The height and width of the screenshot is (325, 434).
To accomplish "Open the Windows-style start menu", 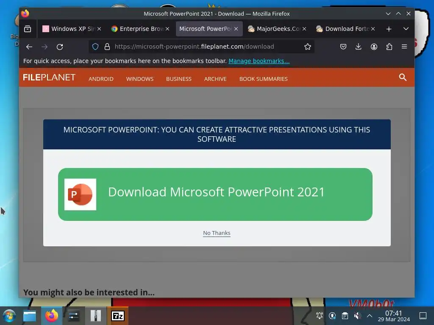I will pyautogui.click(x=9, y=316).
